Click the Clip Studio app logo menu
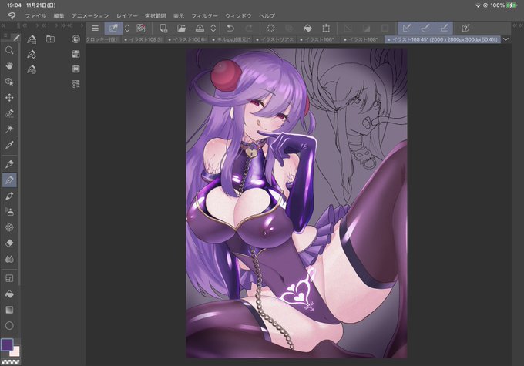 (x=12, y=15)
